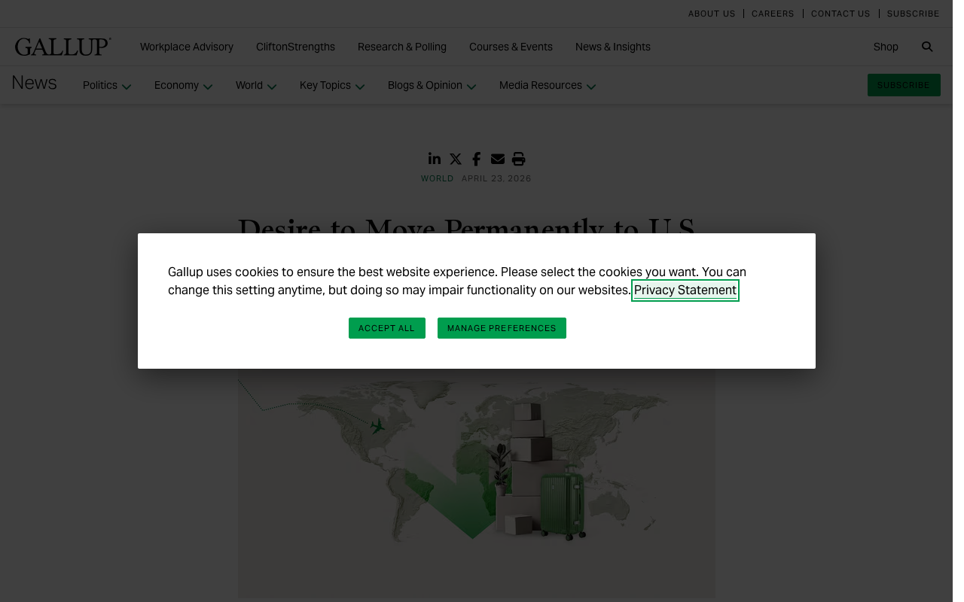Share on Facebook icon
Image resolution: width=964 pixels, height=602 pixels.
click(x=476, y=159)
